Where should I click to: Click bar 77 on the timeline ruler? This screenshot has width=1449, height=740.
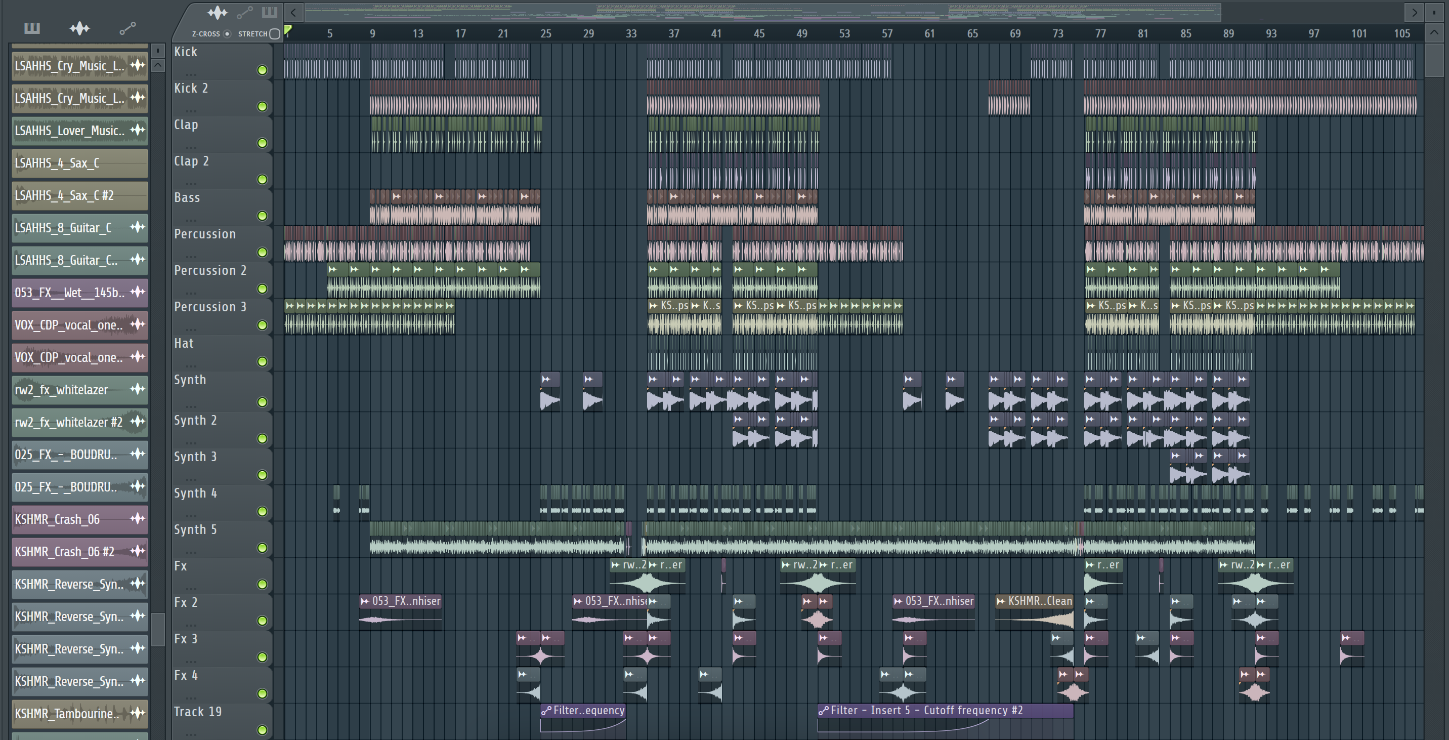pos(1100,34)
